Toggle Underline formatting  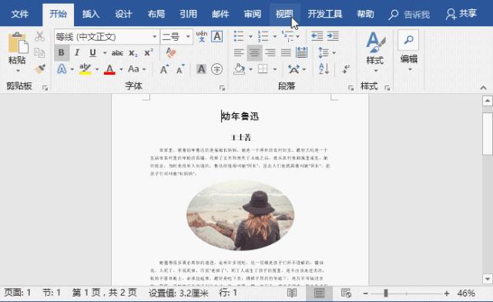[x=92, y=53]
